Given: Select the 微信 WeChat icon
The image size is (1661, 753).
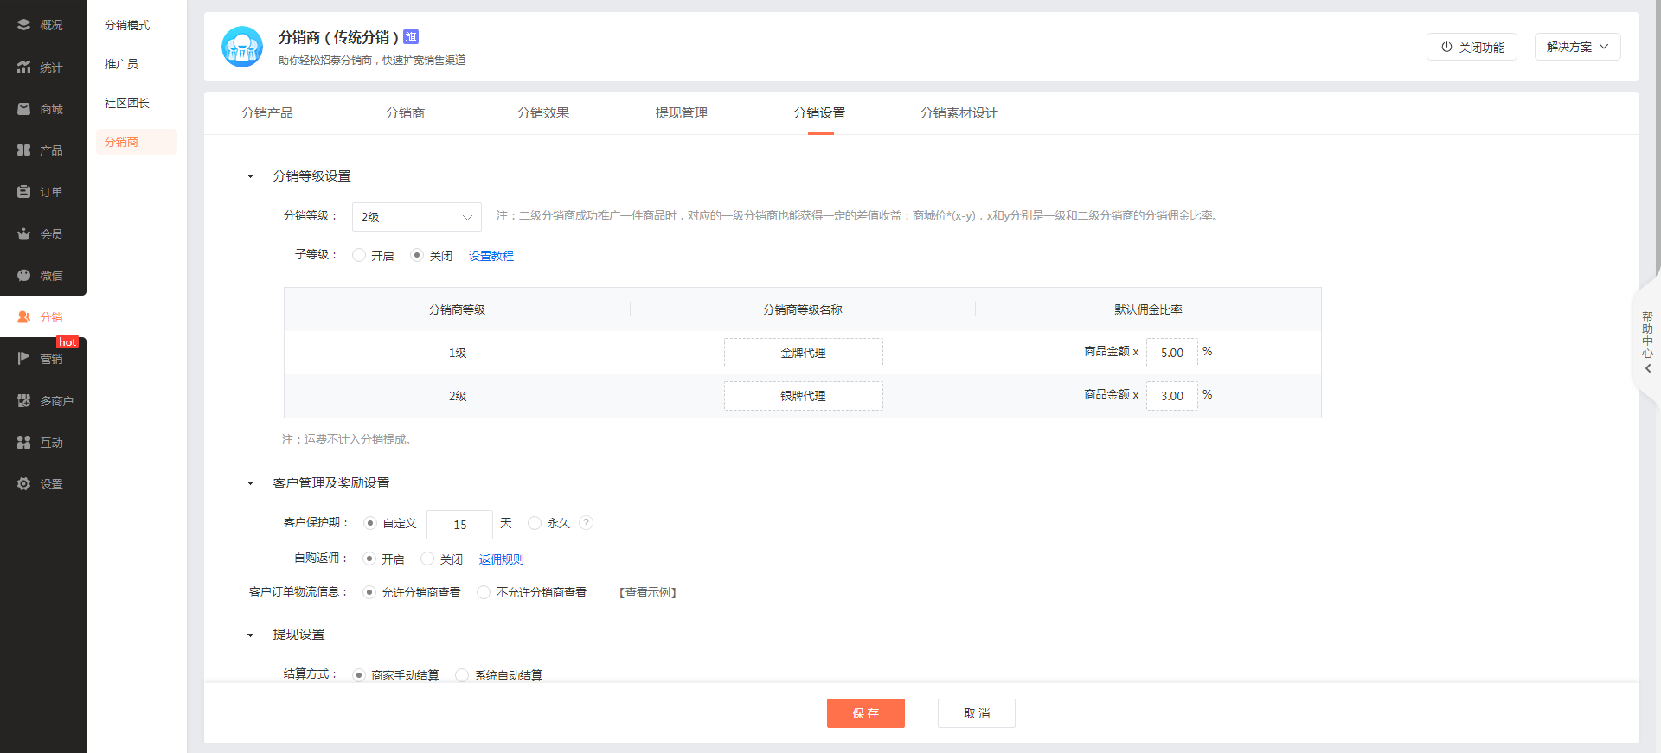Looking at the screenshot, I should [23, 276].
